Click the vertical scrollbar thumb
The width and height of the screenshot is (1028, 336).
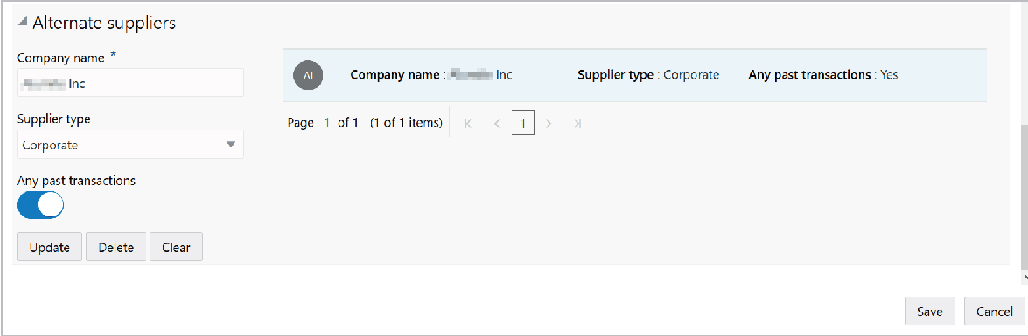1025,197
